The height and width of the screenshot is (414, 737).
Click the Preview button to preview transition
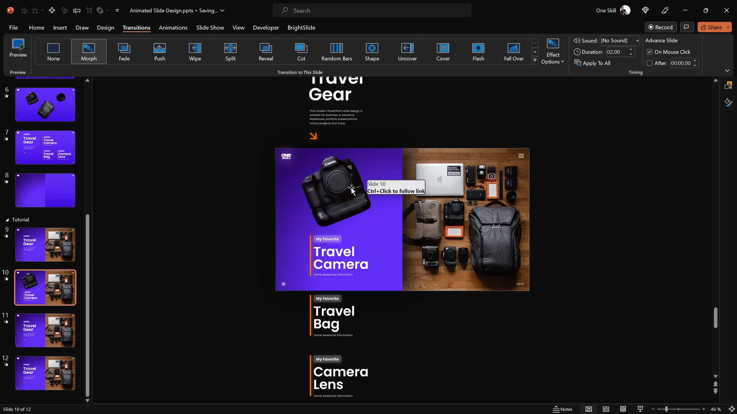(x=18, y=49)
